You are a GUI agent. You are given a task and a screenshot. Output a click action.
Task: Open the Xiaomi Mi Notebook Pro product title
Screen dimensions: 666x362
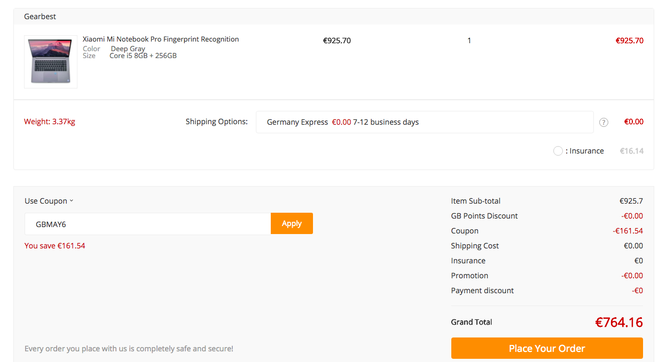point(161,39)
